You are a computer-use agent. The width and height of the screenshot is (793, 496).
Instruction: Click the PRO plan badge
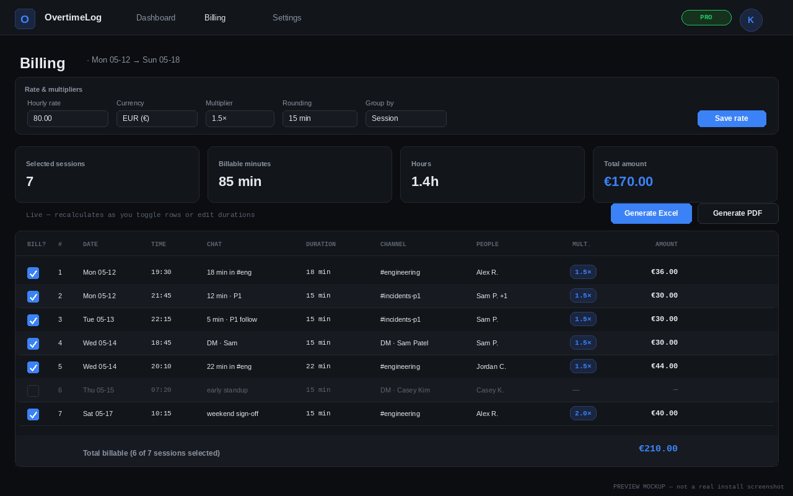coord(706,17)
